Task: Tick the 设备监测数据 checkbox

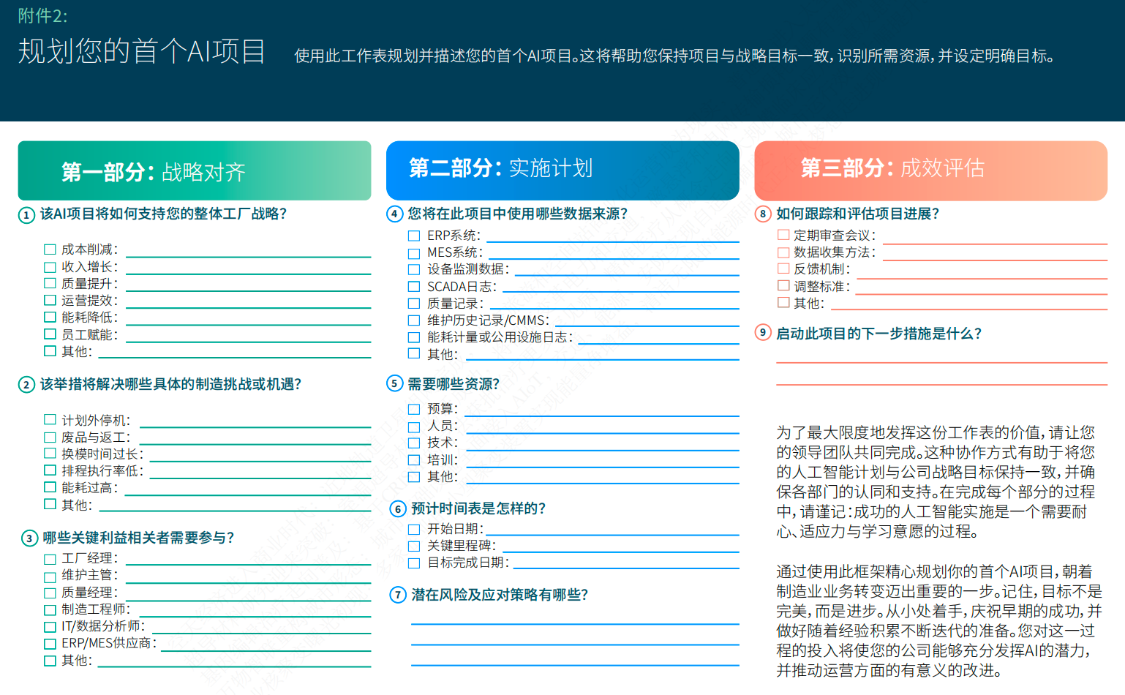Action: point(414,269)
